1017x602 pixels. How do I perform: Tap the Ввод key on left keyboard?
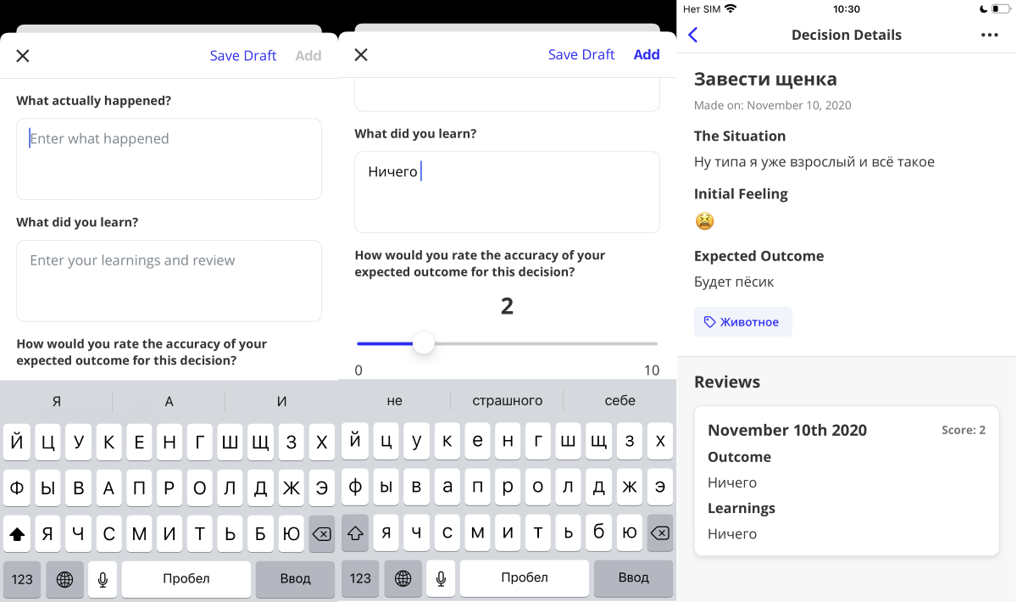[296, 579]
